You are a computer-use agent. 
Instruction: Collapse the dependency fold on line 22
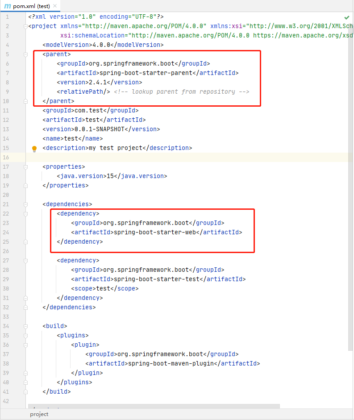coord(26,214)
